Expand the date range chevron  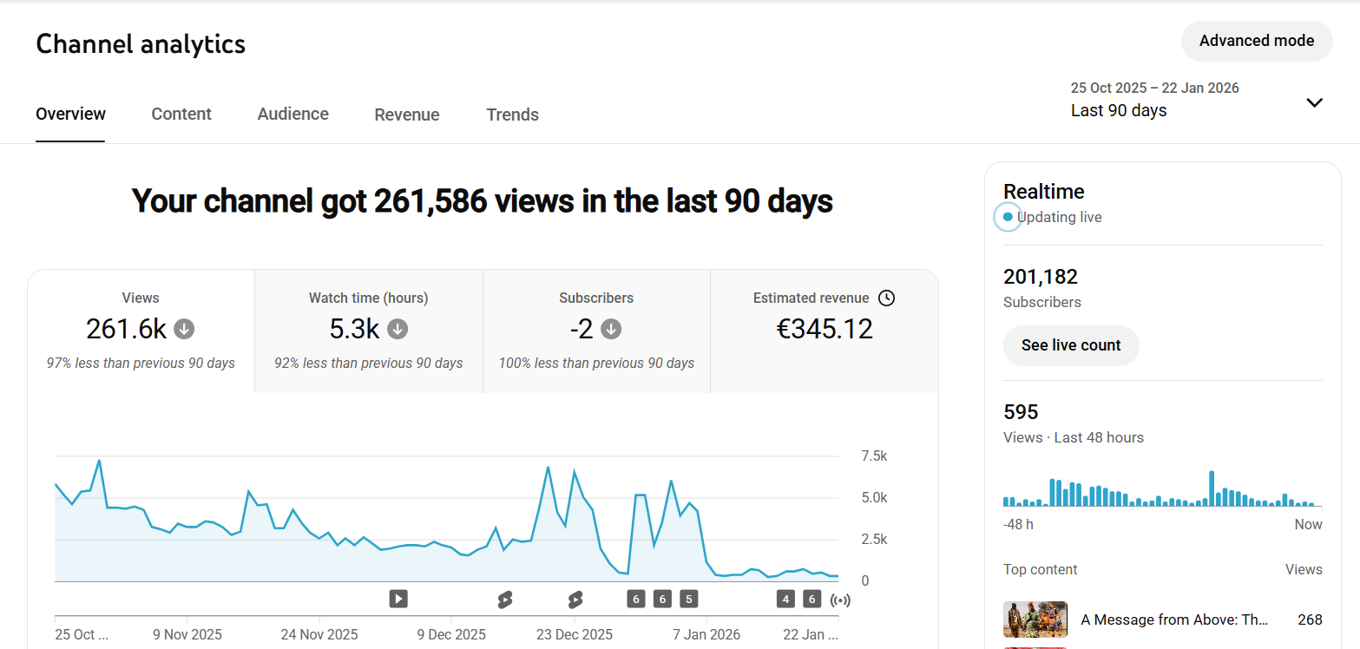pyautogui.click(x=1314, y=102)
